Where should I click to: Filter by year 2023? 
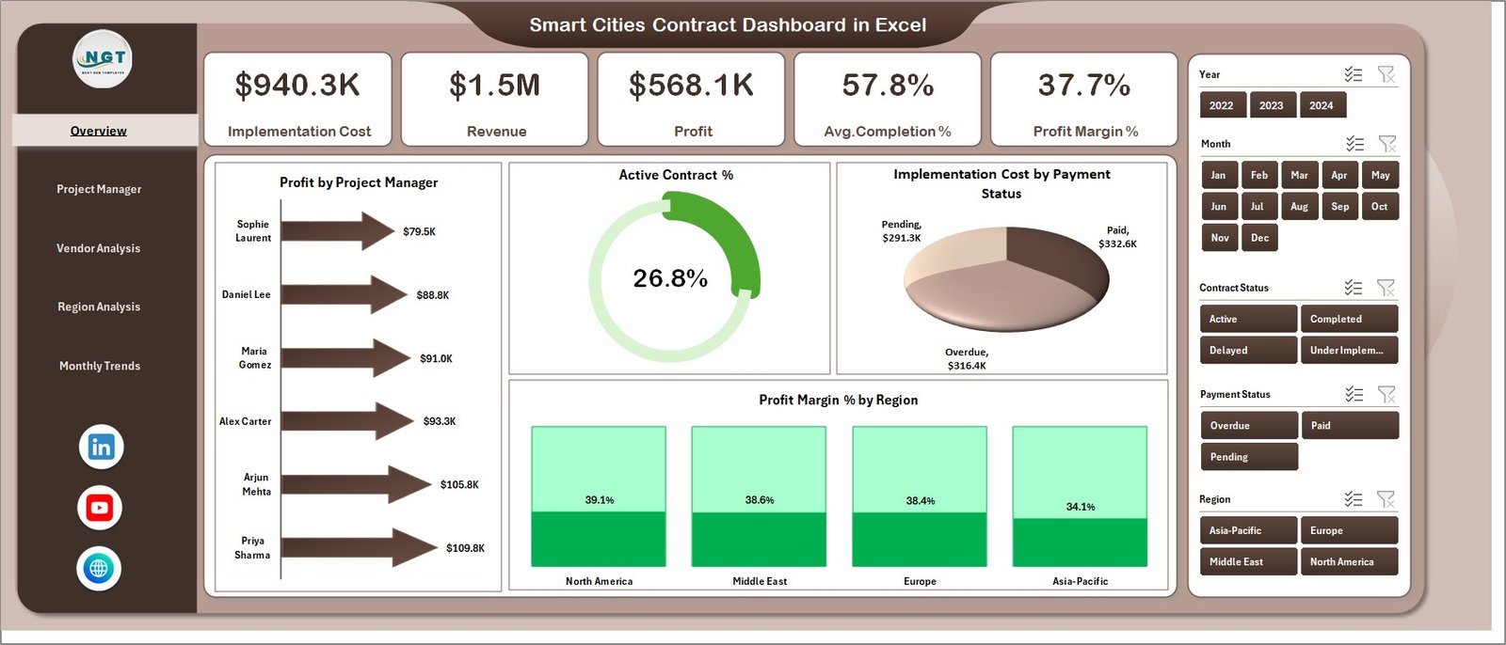pyautogui.click(x=1271, y=105)
